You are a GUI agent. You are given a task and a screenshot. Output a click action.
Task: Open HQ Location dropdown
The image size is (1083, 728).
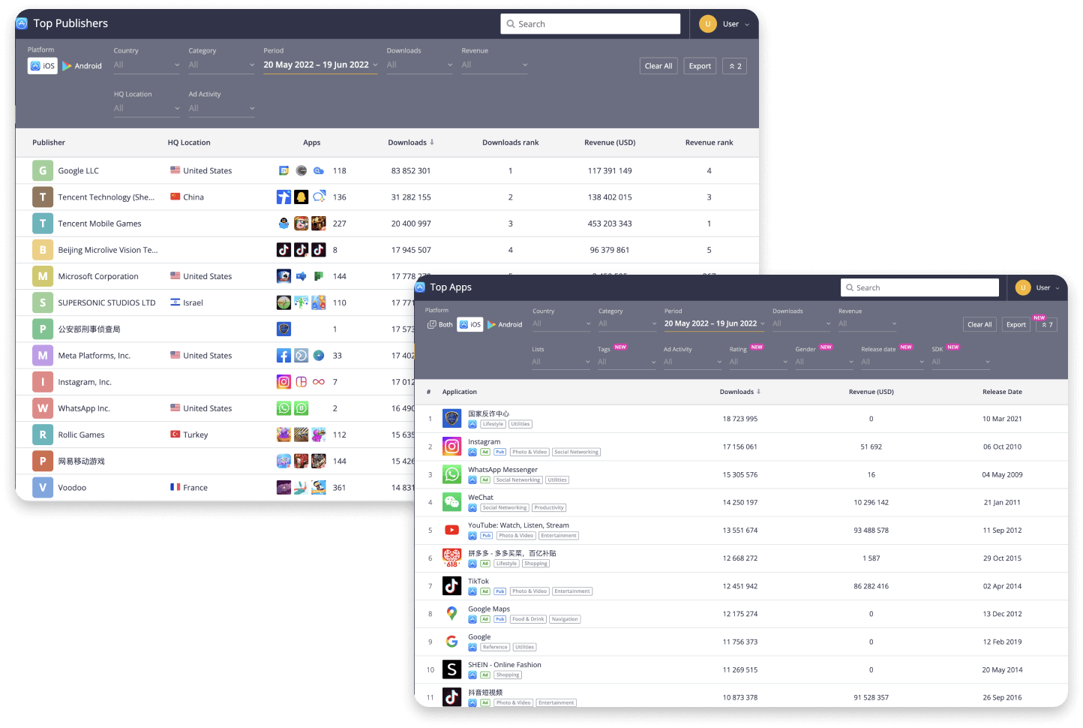pyautogui.click(x=147, y=109)
